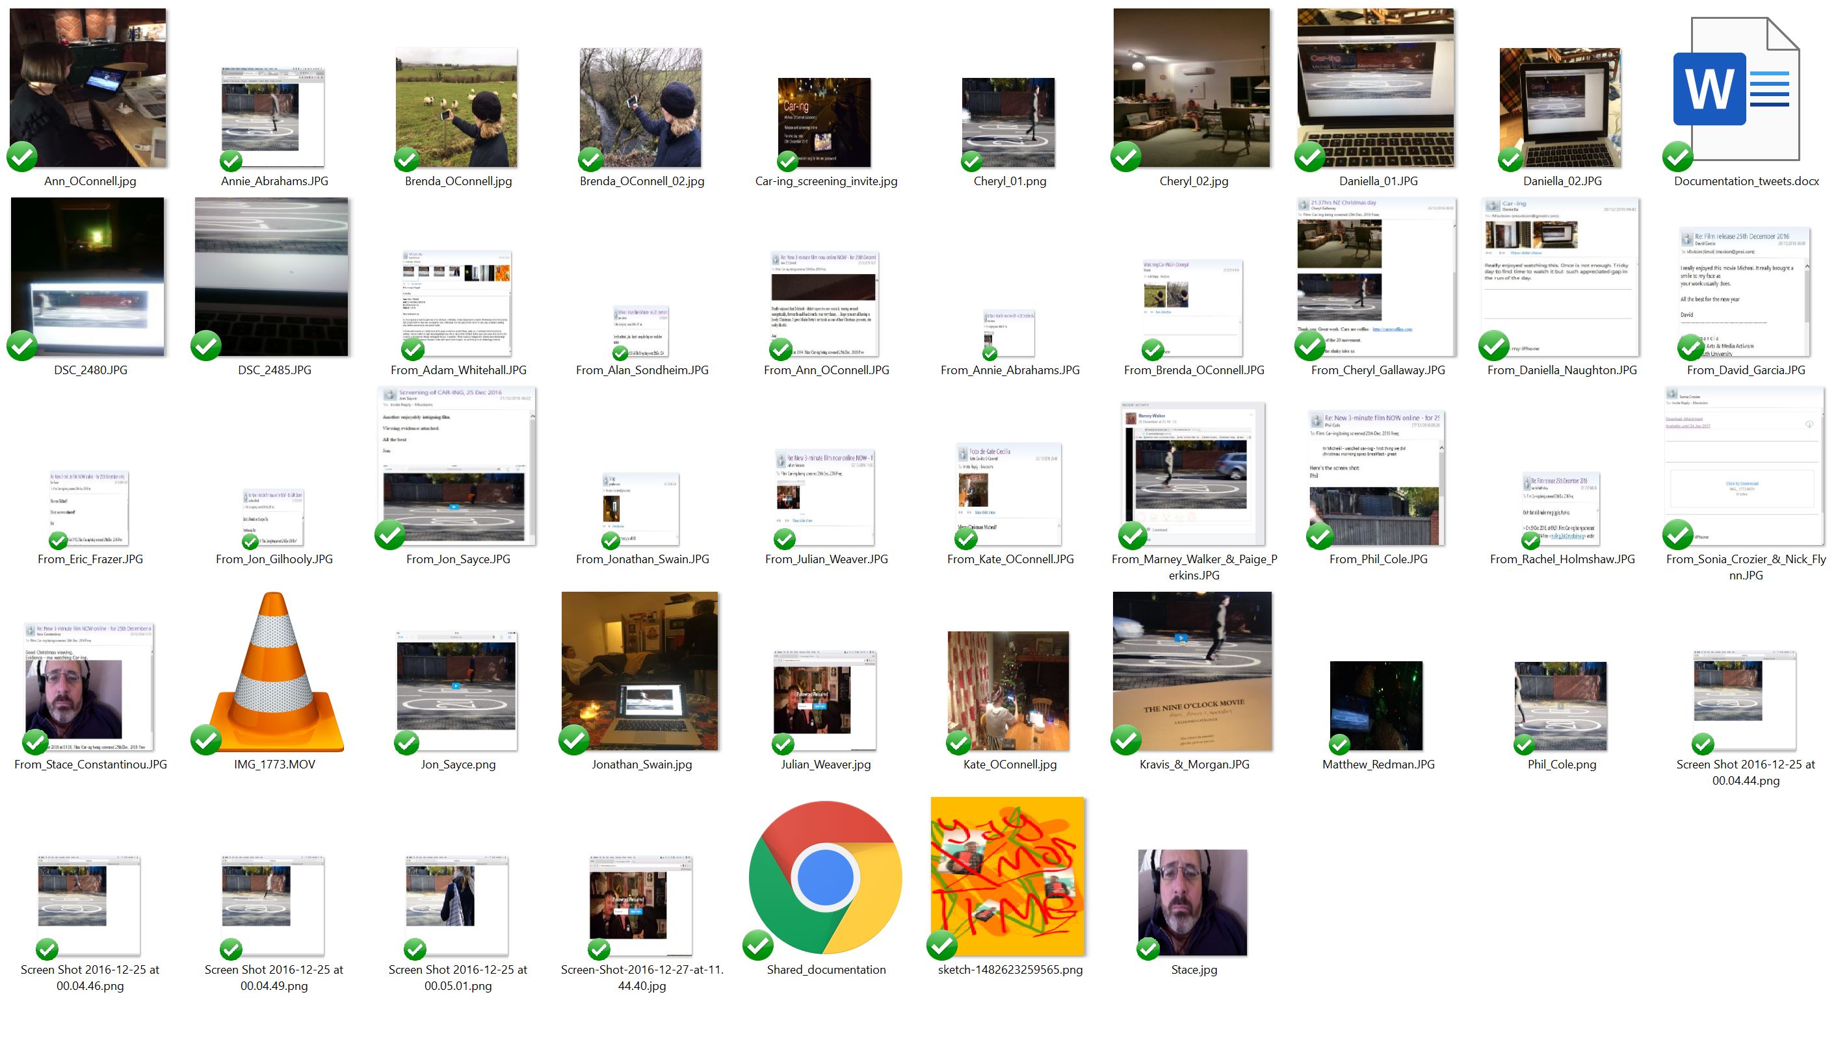Select the Car-ing_screening_invite.jpg thumbnail
This screenshot has width=1836, height=1038.
(824, 123)
